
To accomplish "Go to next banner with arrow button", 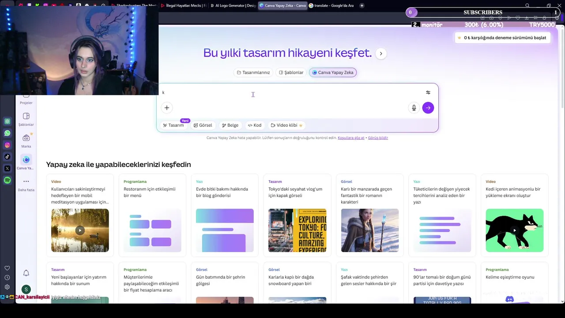I will 381,53.
